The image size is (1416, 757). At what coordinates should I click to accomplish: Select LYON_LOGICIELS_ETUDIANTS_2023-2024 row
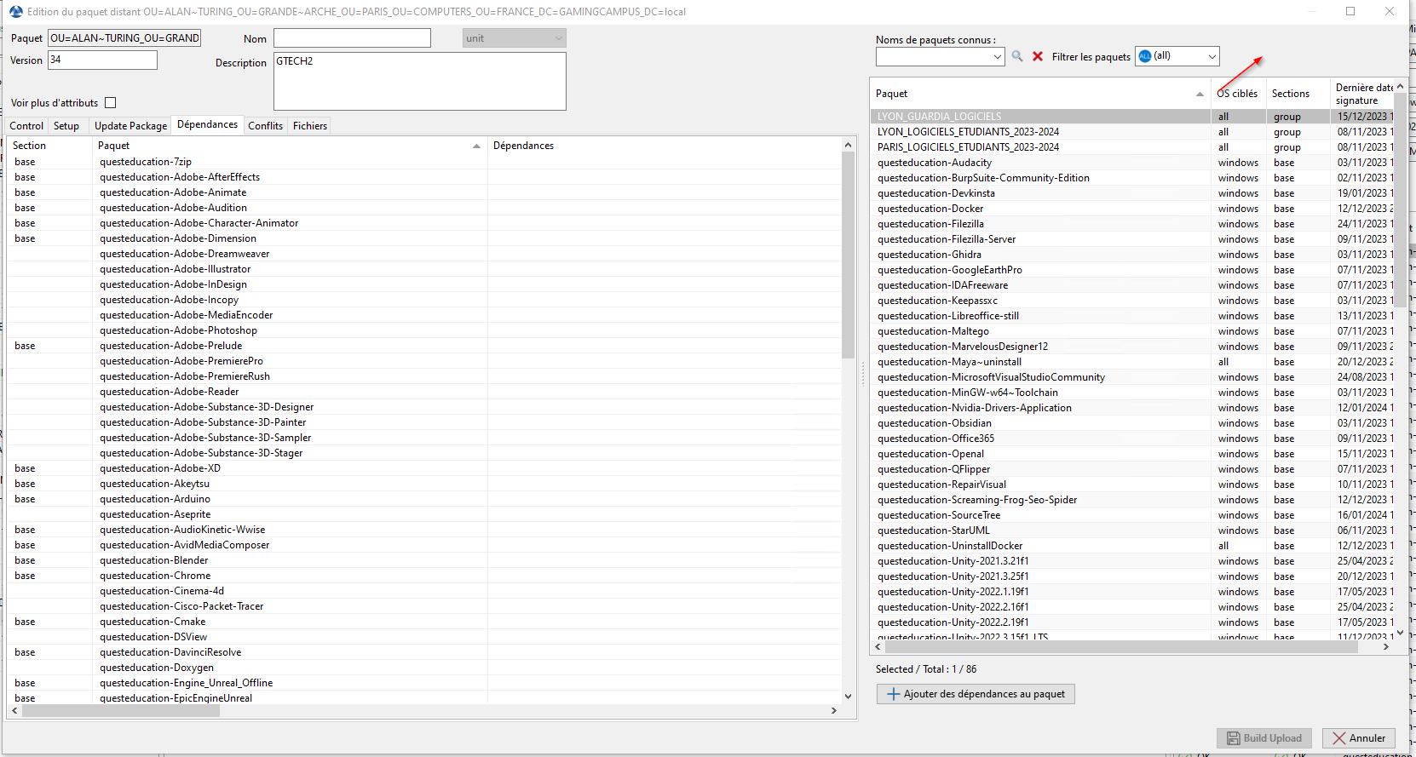1132,132
